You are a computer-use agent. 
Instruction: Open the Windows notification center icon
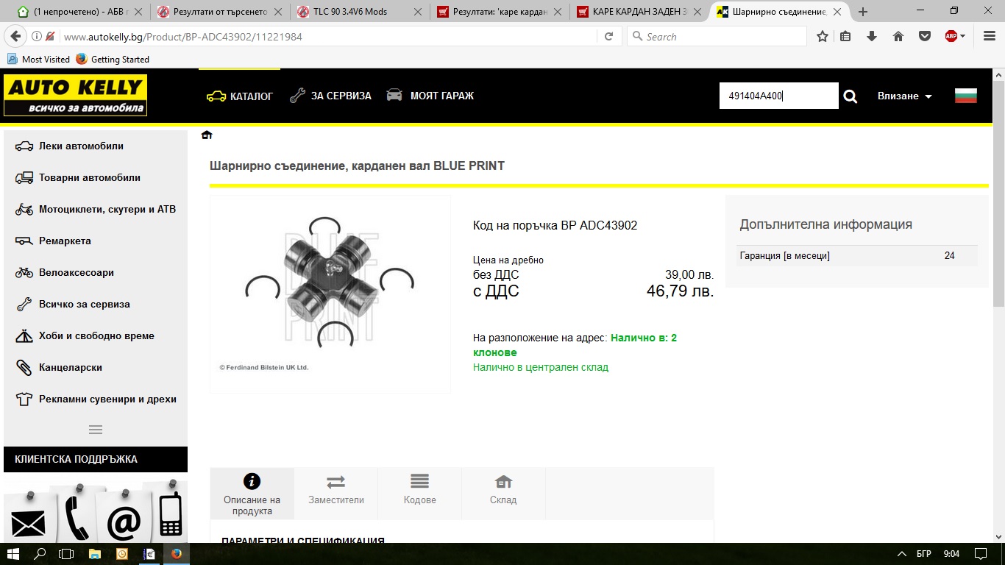click(x=981, y=553)
